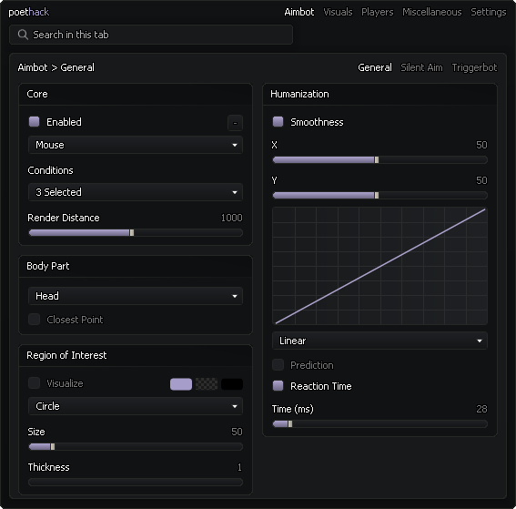516x509 pixels.
Task: Click the Enabled keybind dash button
Action: pos(235,123)
